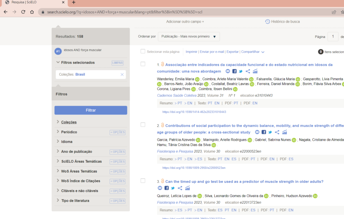Tick the checkbox for result 2
This screenshot has height=219, width=344.
tap(143, 125)
